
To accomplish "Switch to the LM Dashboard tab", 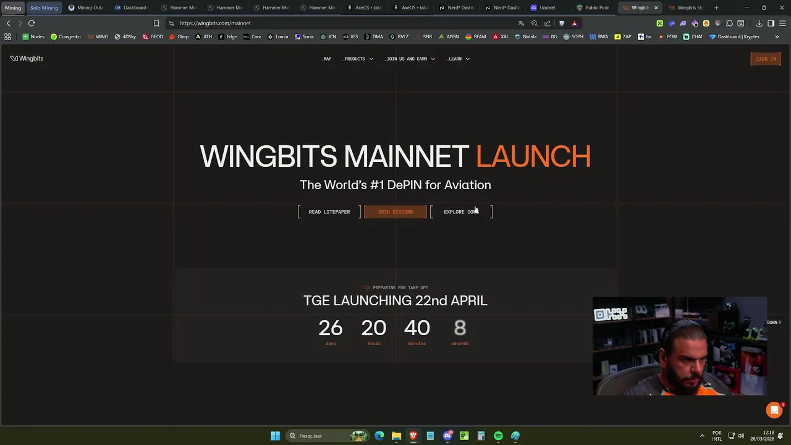I will 131,7.
